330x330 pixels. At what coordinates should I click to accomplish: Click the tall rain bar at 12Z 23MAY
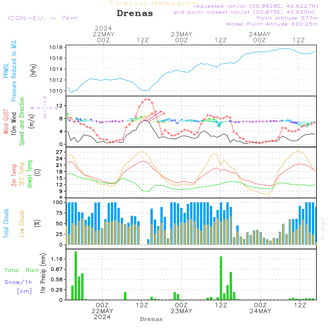(x=221, y=278)
